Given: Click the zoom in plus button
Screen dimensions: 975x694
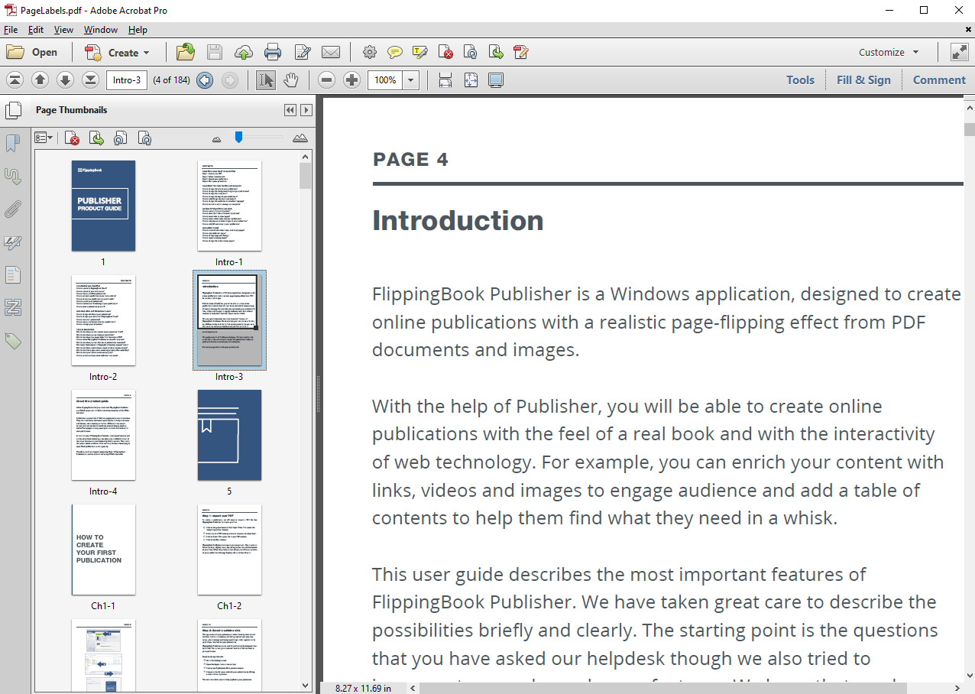Looking at the screenshot, I should click(x=351, y=80).
